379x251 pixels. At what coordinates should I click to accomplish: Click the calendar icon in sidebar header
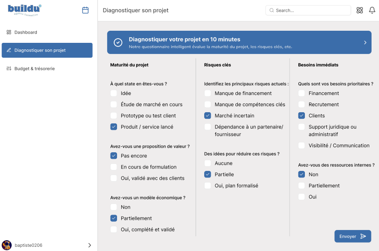point(85,10)
